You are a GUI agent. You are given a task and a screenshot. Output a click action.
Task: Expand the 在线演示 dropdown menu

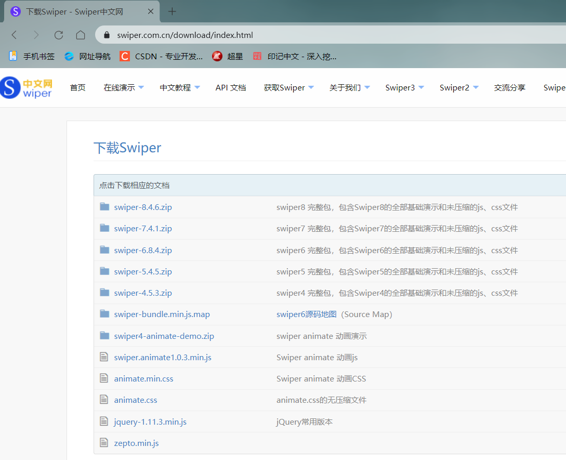pos(120,87)
